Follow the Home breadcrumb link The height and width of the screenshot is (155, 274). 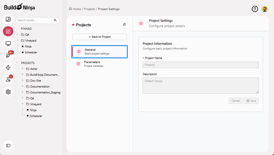pyautogui.click(x=77, y=9)
